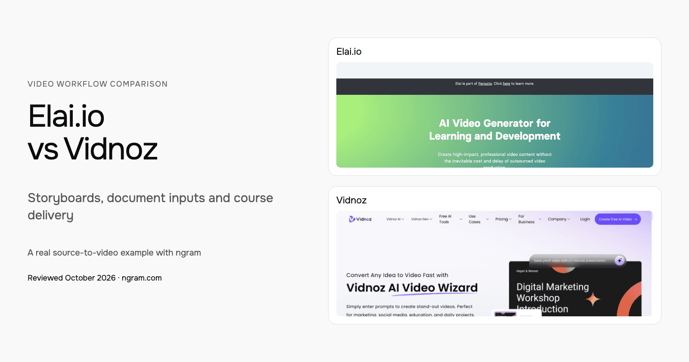Click the 'Vidnoz AI Video Wizard' heading
The width and height of the screenshot is (689, 362).
(412, 287)
